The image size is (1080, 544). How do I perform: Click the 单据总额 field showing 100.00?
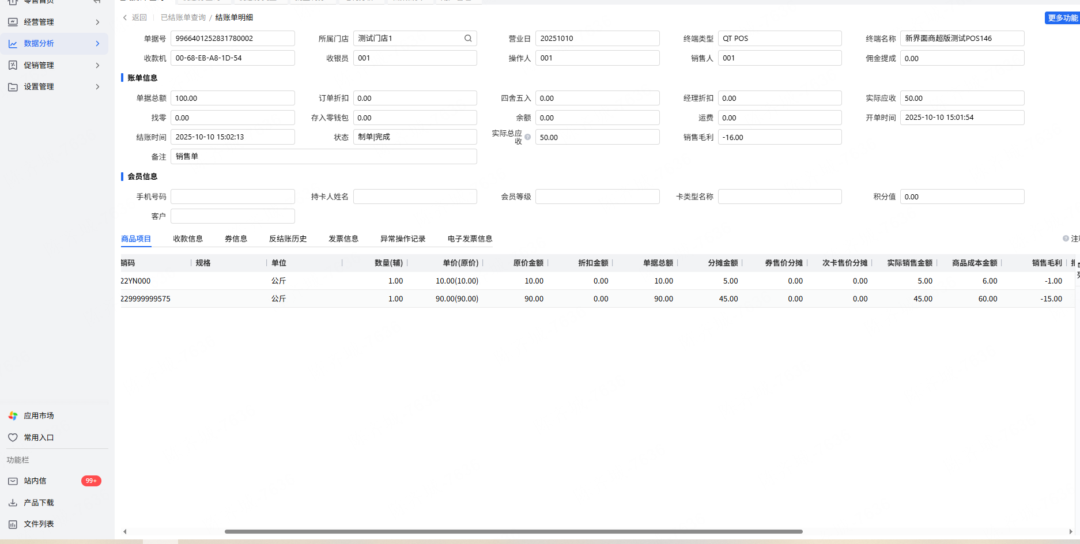point(233,99)
